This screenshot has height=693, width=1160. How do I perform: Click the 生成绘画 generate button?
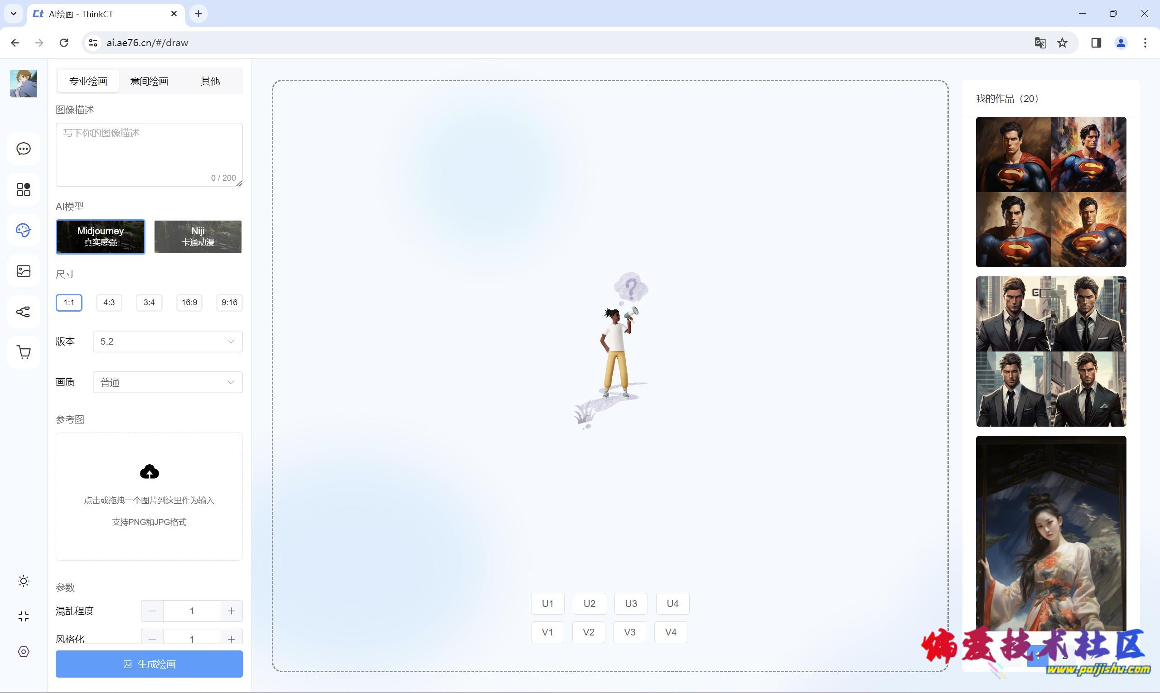[149, 664]
